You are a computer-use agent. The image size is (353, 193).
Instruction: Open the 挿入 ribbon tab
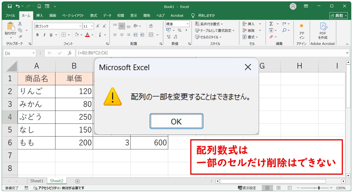[x=40, y=15]
